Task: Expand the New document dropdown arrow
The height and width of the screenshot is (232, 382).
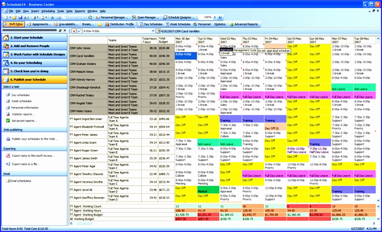Action: coord(10,18)
